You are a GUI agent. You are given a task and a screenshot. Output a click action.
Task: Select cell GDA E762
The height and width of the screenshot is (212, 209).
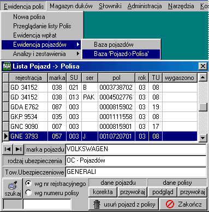(28, 107)
